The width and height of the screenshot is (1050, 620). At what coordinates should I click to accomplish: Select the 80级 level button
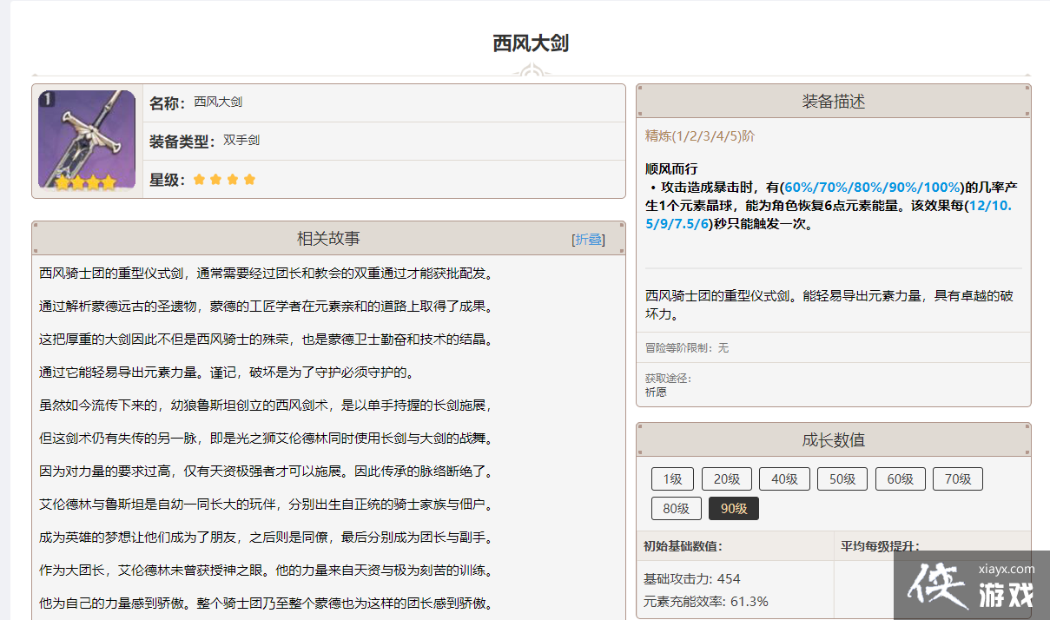point(676,509)
